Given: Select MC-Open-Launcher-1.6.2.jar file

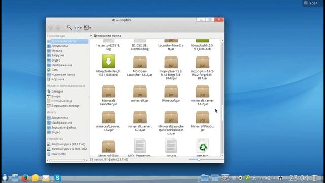Looking at the screenshot, I should click(x=140, y=66).
